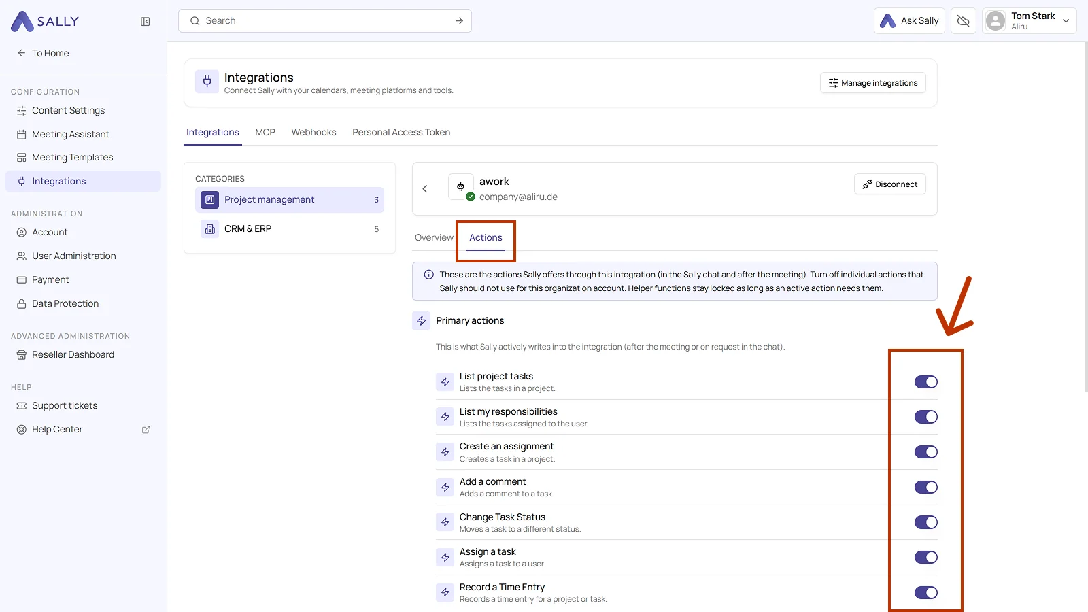Turn off the Add a comment action
The width and height of the screenshot is (1088, 612).
click(925, 488)
